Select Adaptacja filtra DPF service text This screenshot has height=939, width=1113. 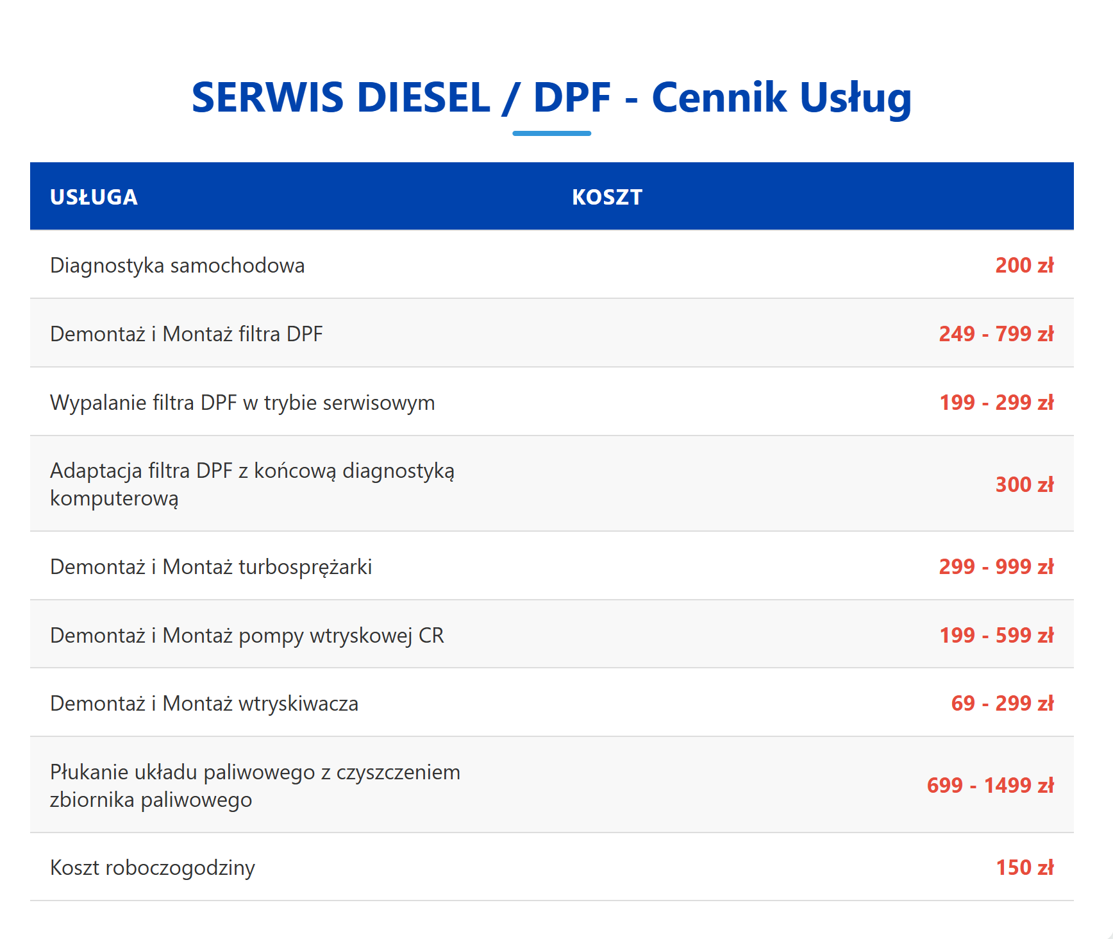click(x=252, y=484)
